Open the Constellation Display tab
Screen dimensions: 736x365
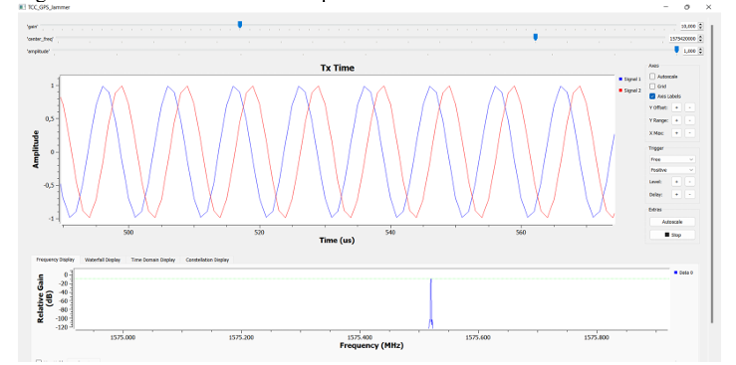[x=207, y=260]
